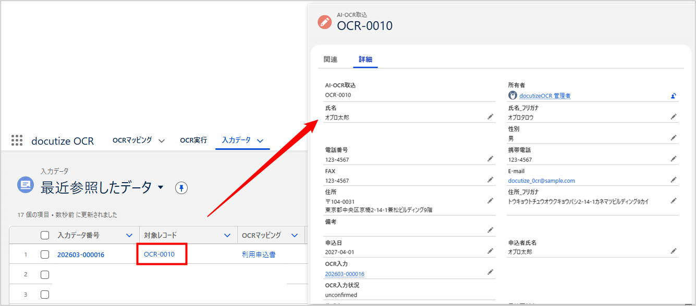
Task: Open the 入力データ番号 column menu
Action: (128, 235)
